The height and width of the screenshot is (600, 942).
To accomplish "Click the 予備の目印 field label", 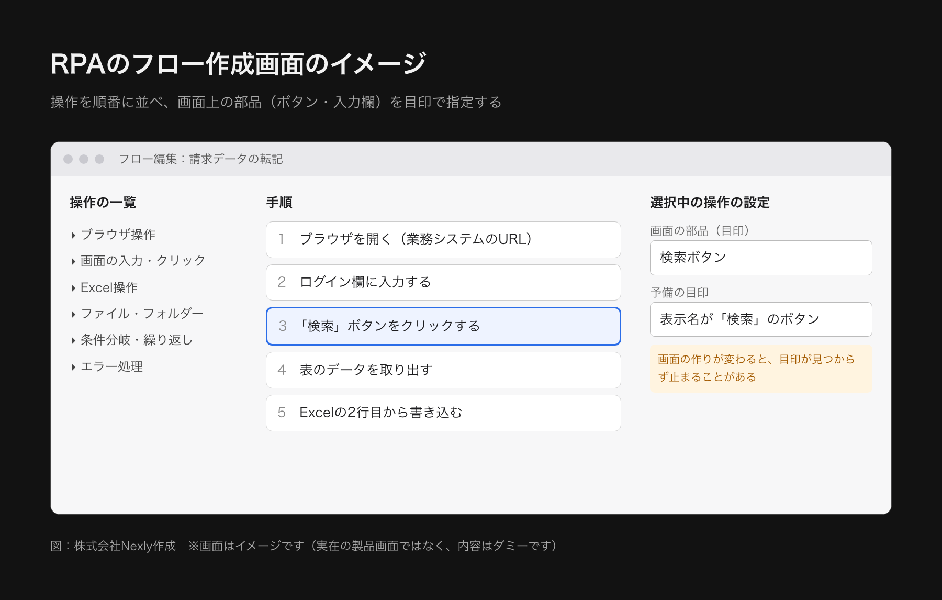I will tap(679, 293).
